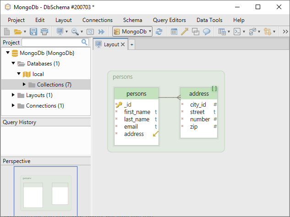Open the Layout menu

coord(63,20)
